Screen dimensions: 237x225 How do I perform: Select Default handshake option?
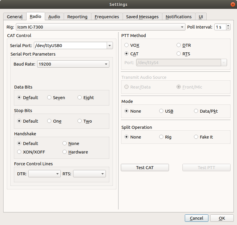[x=28, y=144]
